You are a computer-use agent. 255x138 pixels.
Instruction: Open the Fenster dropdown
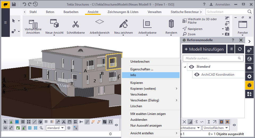(x=243, y=28)
